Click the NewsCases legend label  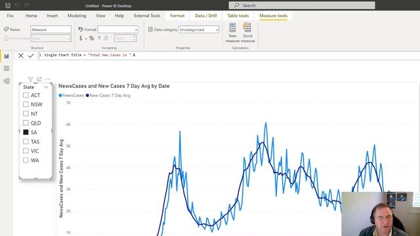[73, 95]
